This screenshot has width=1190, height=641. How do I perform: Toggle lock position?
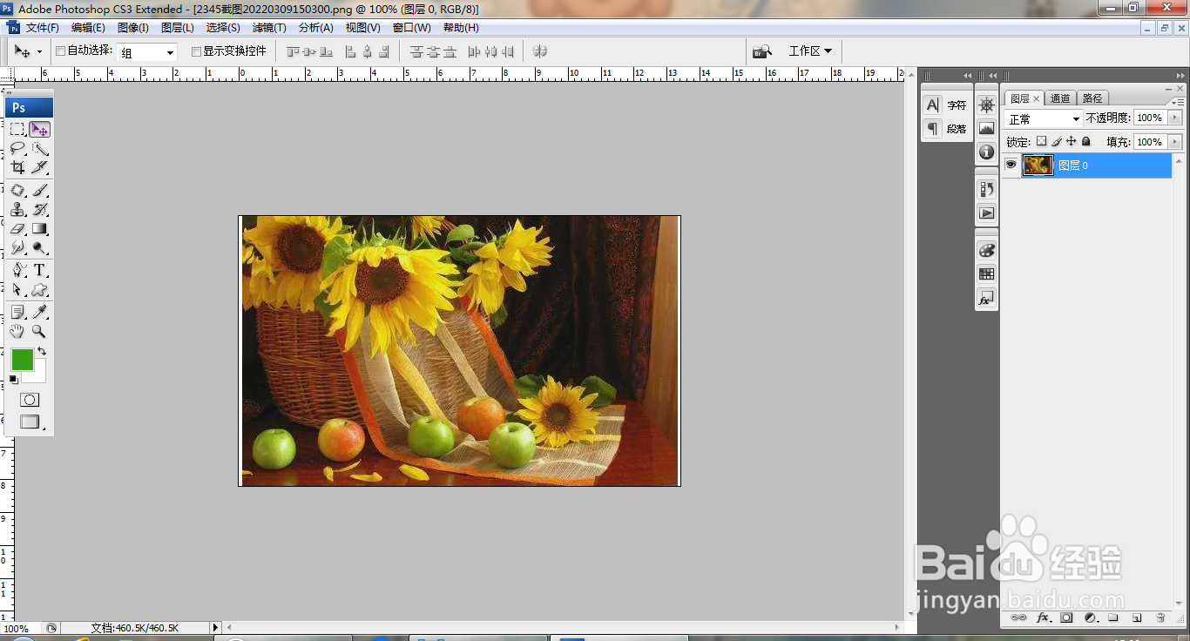(x=1072, y=141)
